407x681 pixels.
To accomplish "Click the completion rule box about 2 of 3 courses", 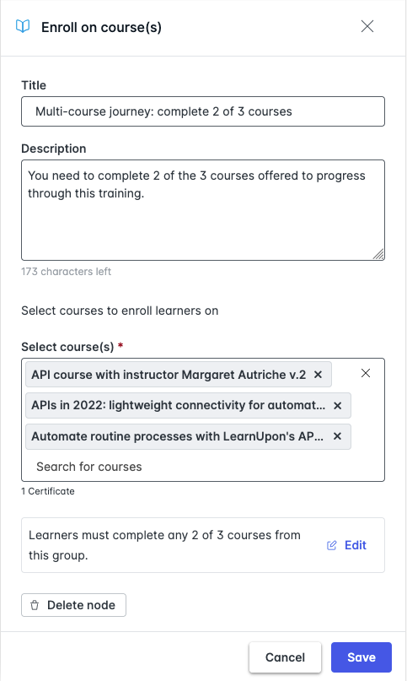I will [203, 545].
